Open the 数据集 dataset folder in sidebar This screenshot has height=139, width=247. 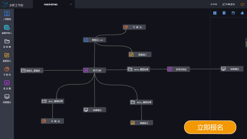click(7, 43)
